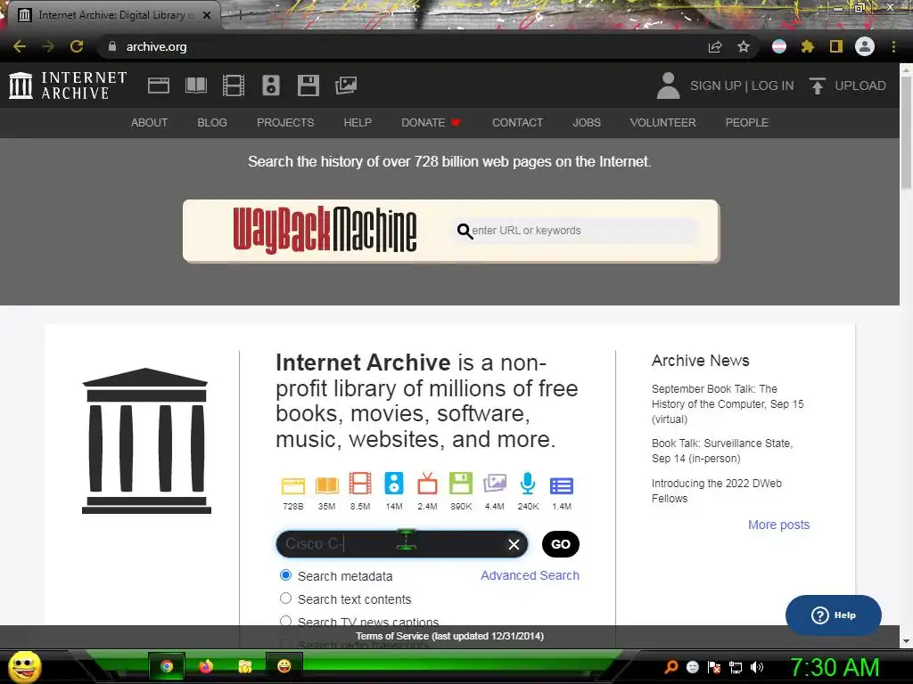
Task: Close the Internet Archive browser tab
Action: [x=207, y=15]
